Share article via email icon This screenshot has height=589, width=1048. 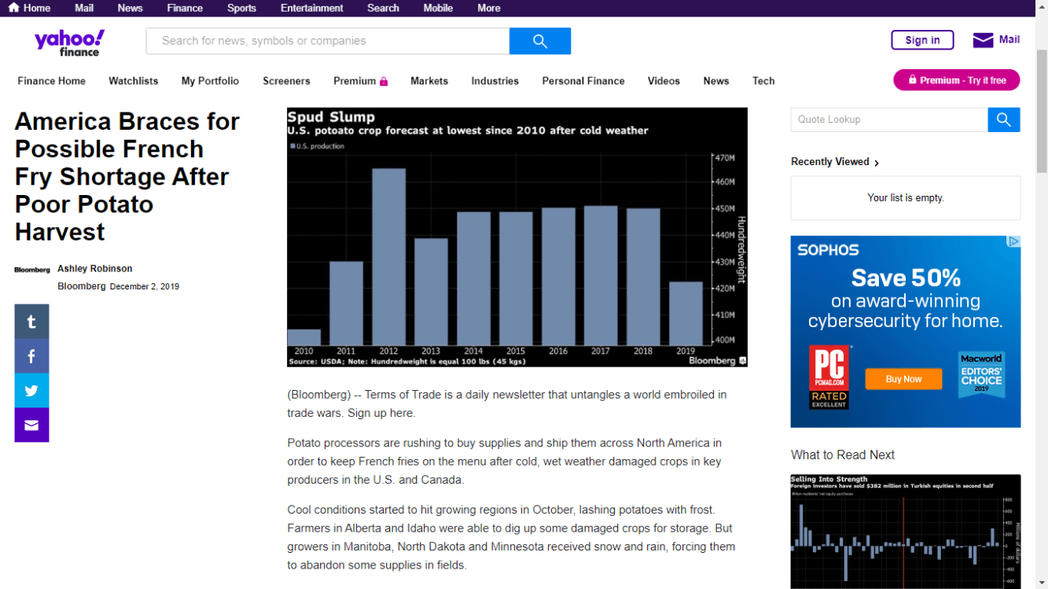click(x=31, y=425)
